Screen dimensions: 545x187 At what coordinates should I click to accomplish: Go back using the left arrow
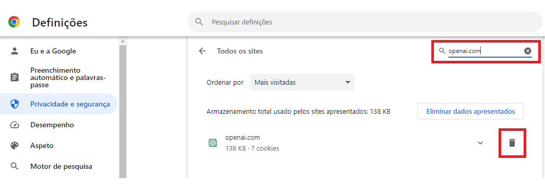click(x=202, y=51)
